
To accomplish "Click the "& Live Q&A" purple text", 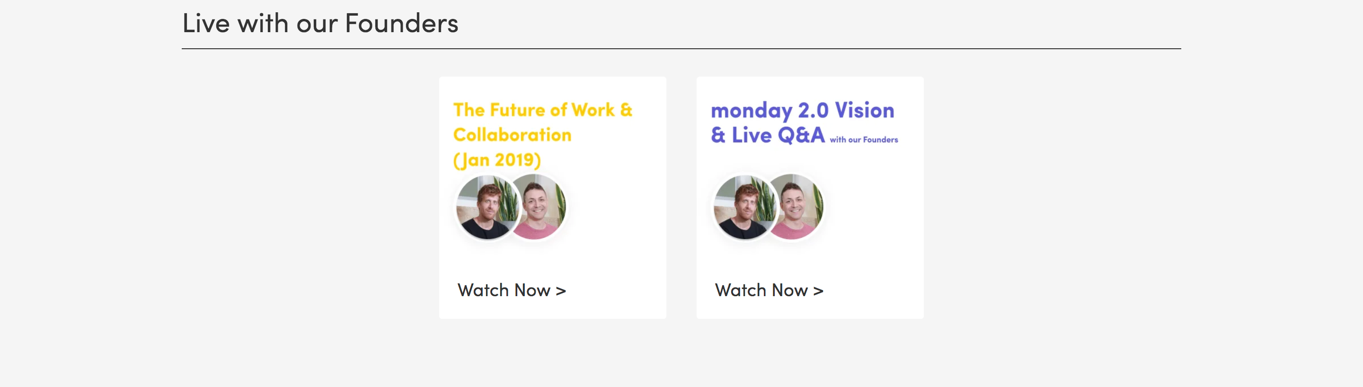I will [x=768, y=135].
